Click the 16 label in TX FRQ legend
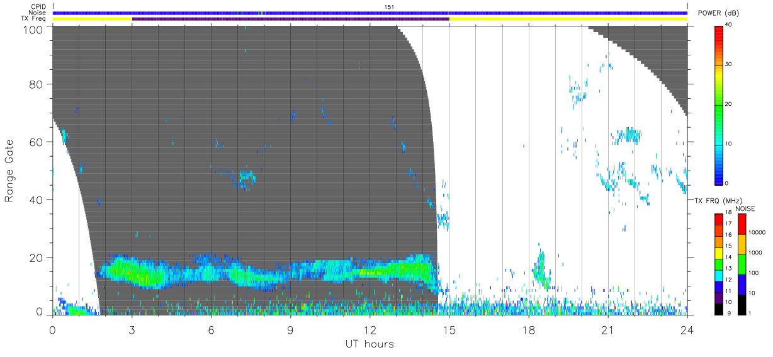The height and width of the screenshot is (357, 773). point(728,235)
